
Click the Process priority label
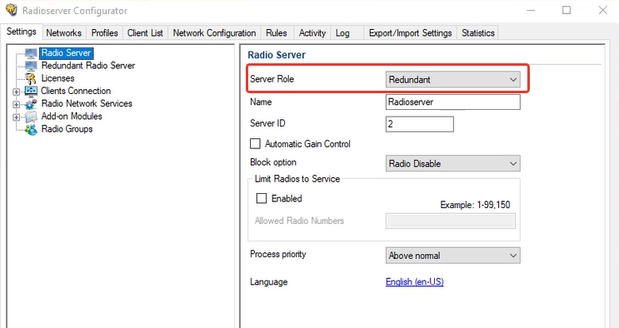click(278, 254)
